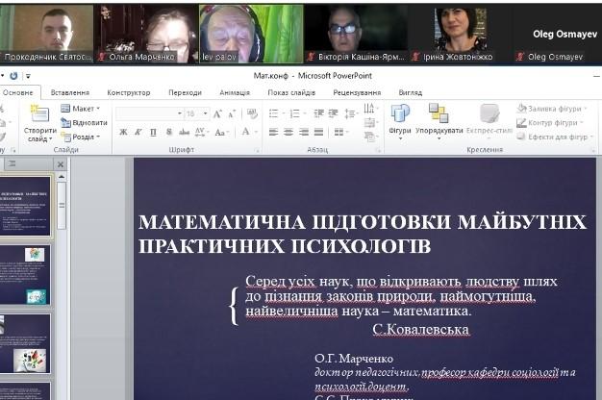Viewport: 602px width, 400px height.
Task: Expand Абзац paragraph dialog launcher
Action: coord(377,150)
